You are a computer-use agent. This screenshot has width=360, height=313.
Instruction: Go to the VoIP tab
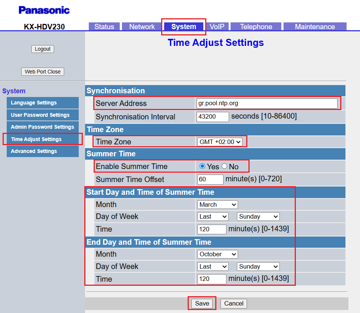[x=217, y=26]
